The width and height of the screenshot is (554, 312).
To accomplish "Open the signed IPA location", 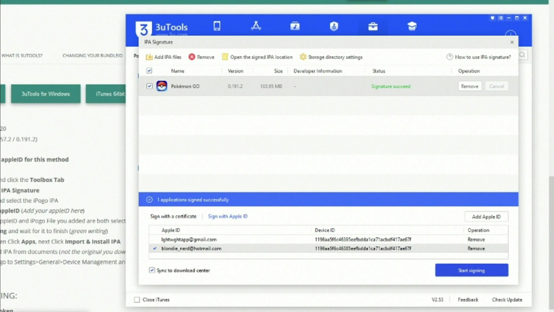I will click(257, 57).
